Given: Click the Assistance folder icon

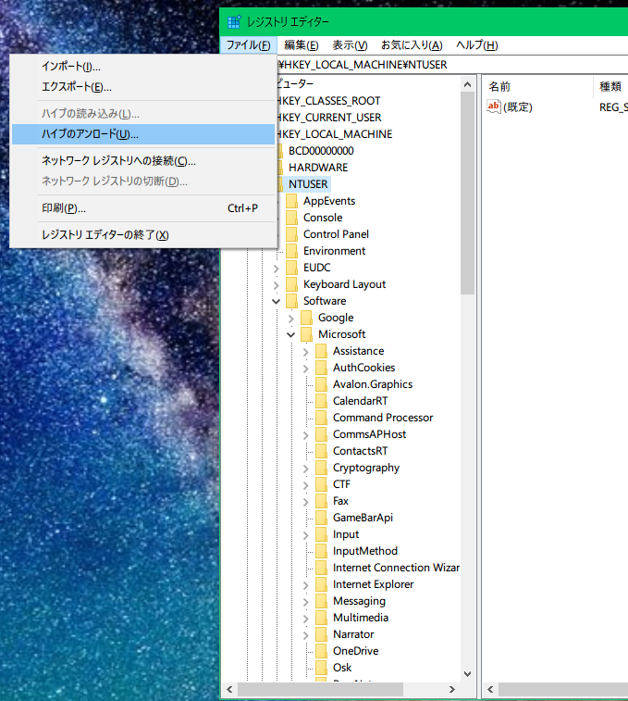Looking at the screenshot, I should coord(321,351).
